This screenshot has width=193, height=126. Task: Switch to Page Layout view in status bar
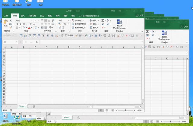(x=108, y=110)
